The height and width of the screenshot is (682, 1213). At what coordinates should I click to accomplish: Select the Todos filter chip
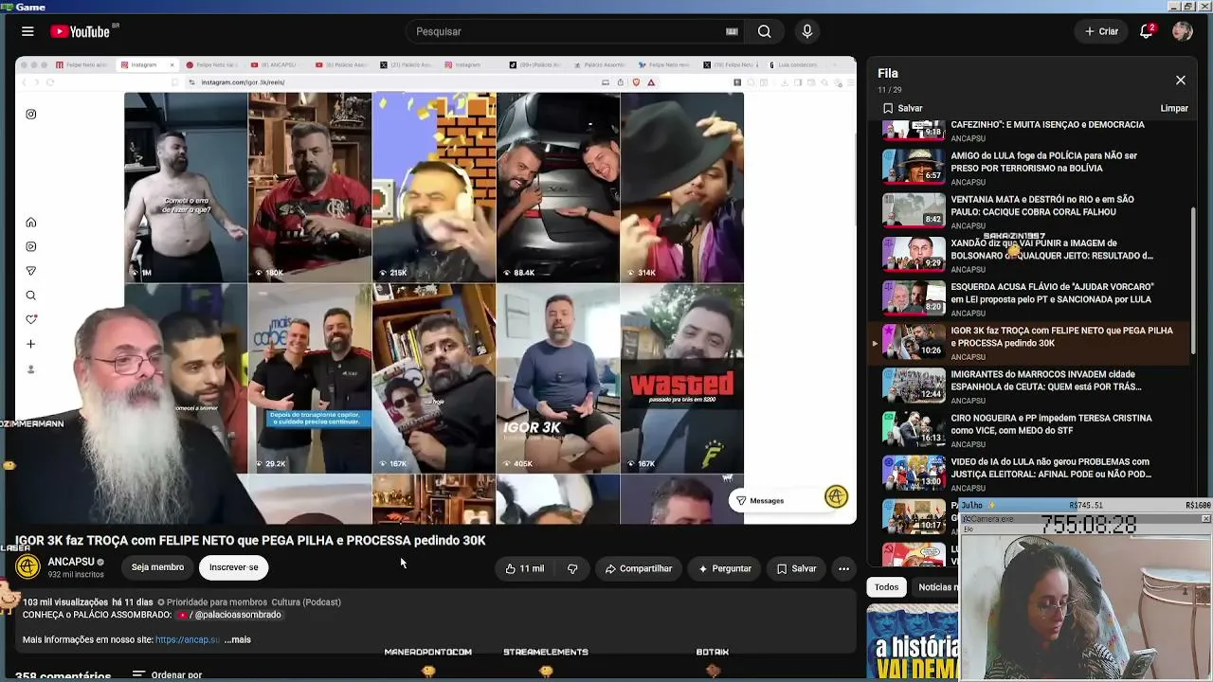(886, 587)
